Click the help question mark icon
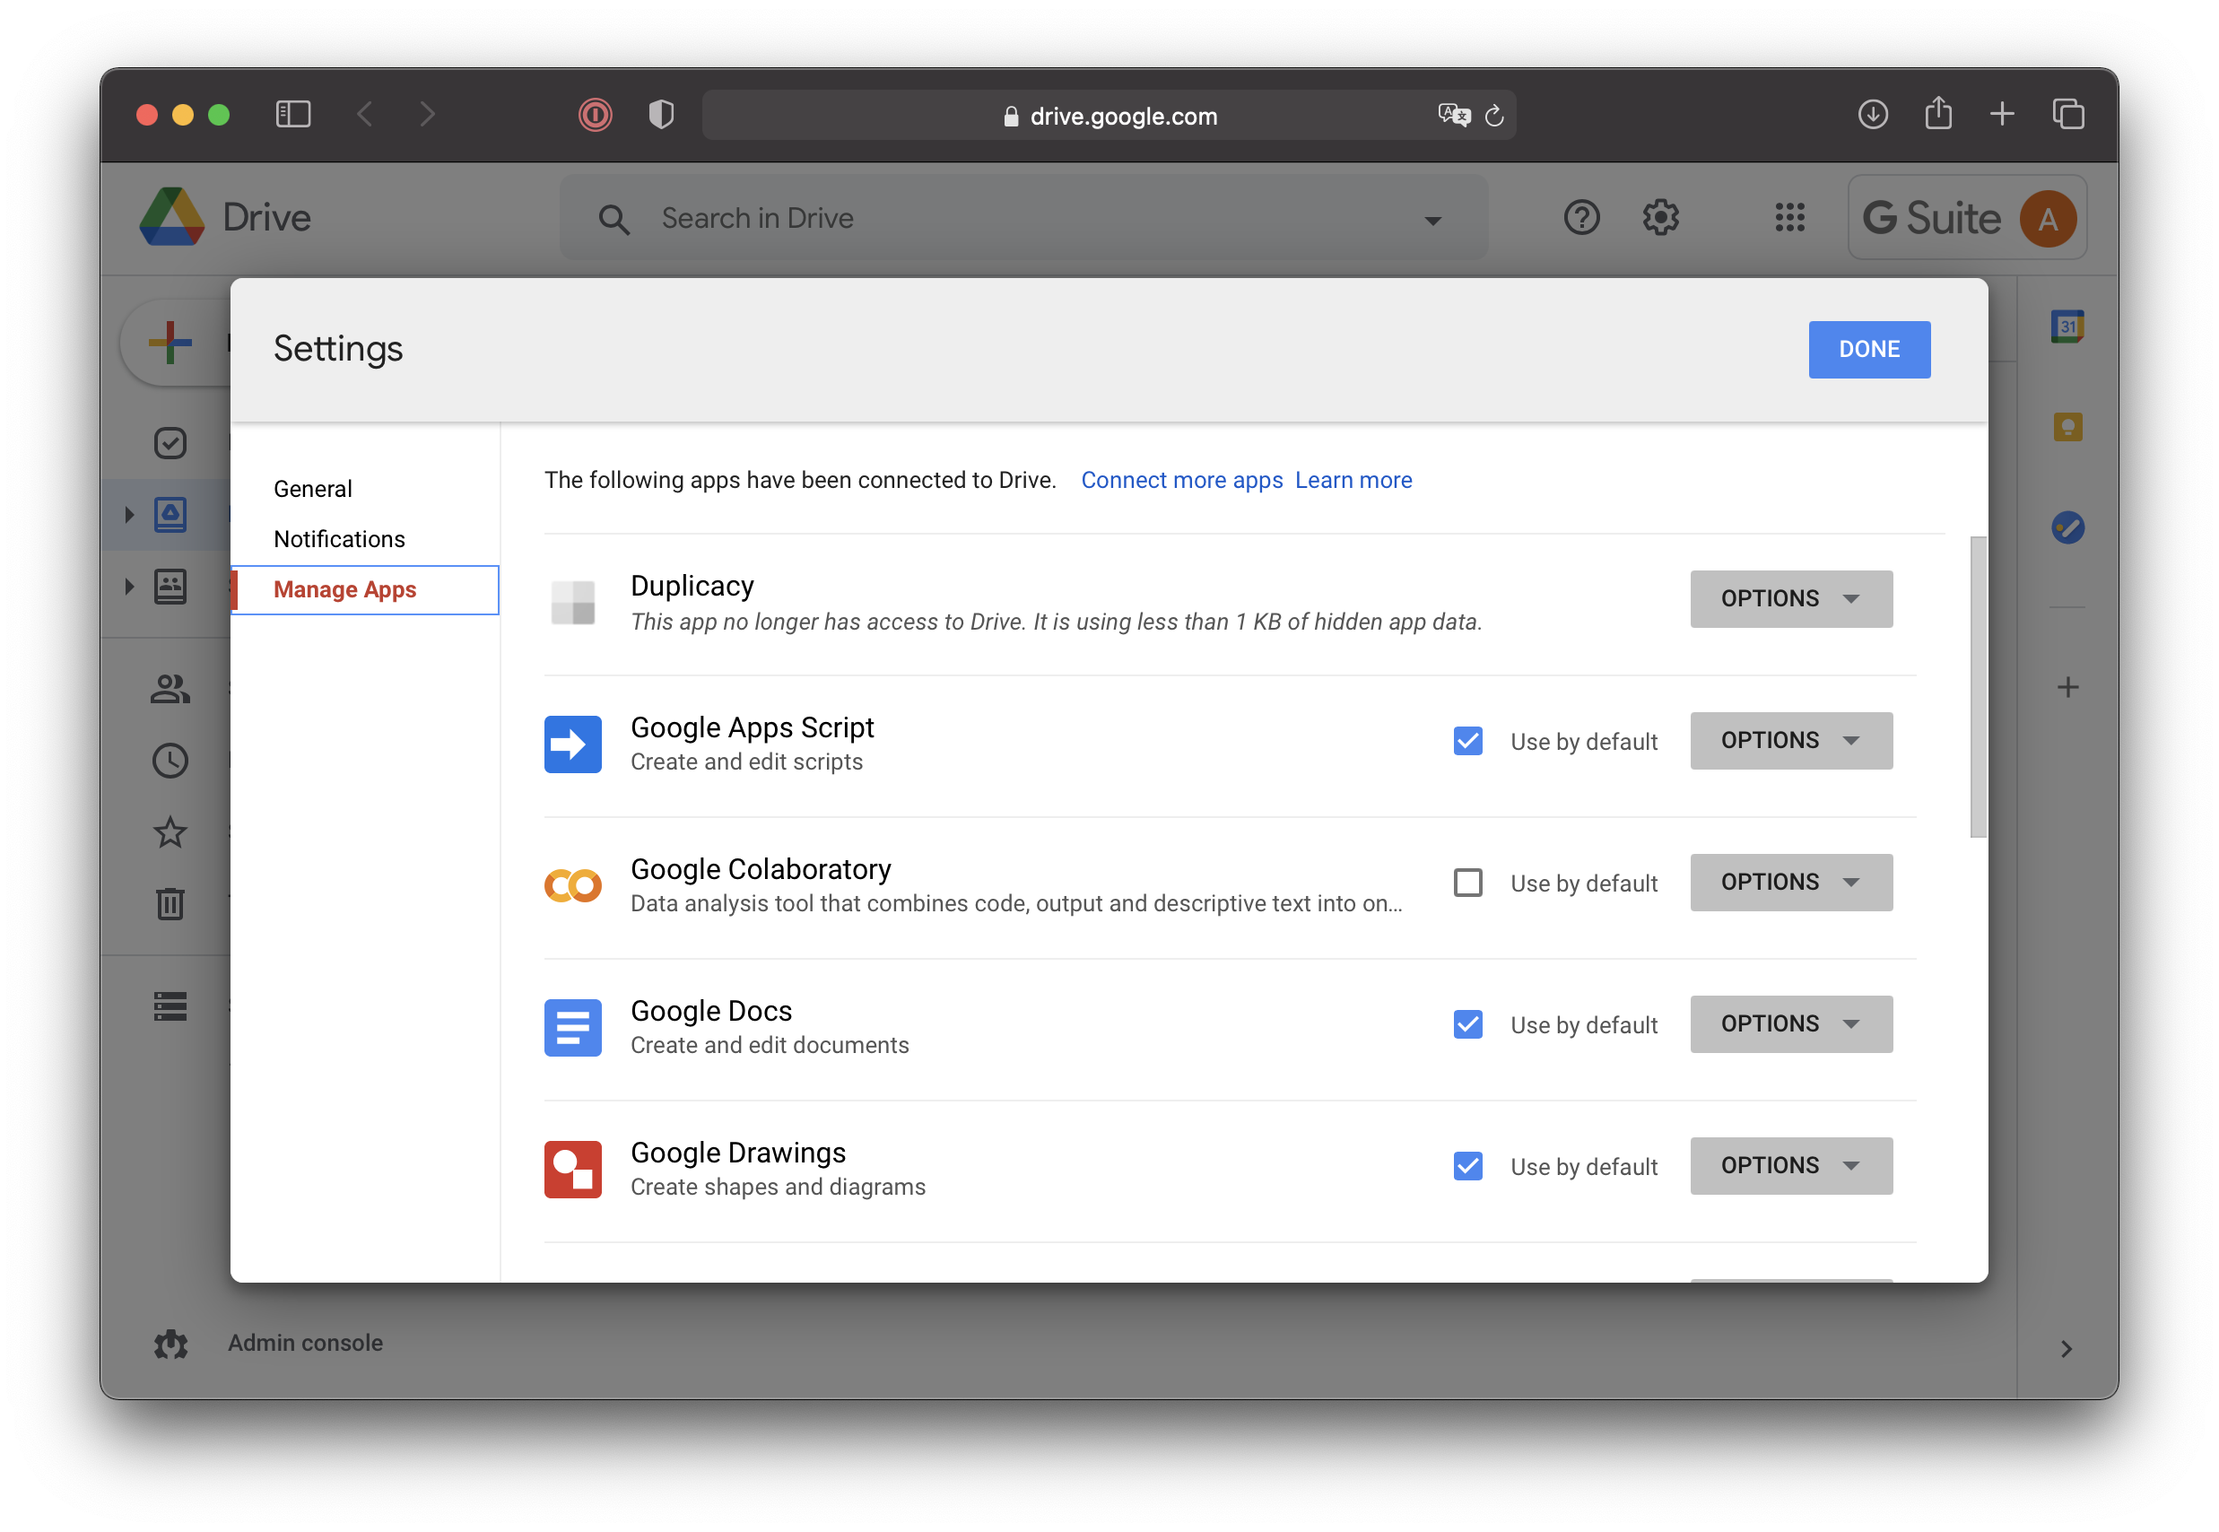The height and width of the screenshot is (1532, 2219). click(x=1580, y=218)
